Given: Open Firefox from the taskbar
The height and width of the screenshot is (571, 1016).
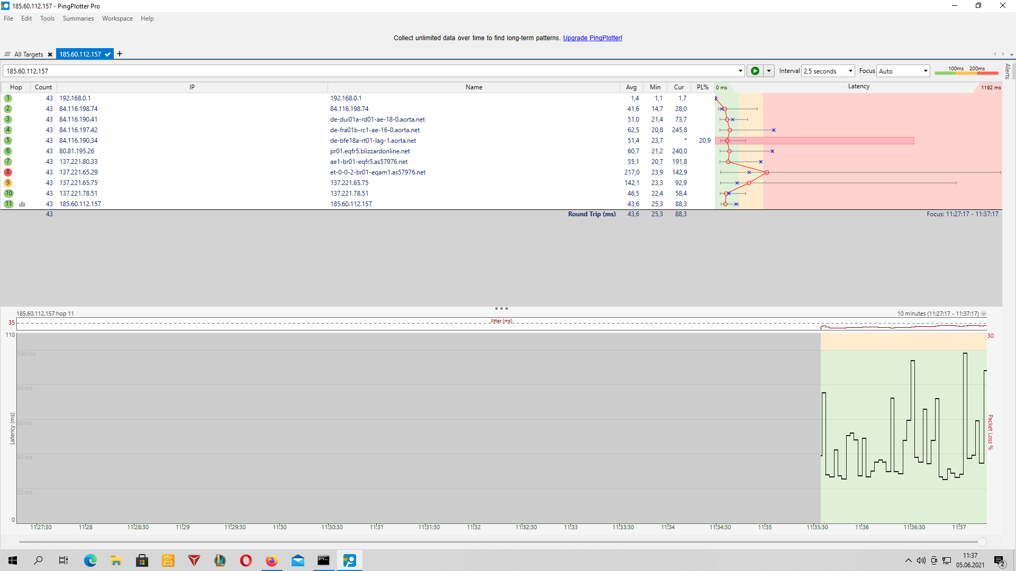Looking at the screenshot, I should (271, 560).
